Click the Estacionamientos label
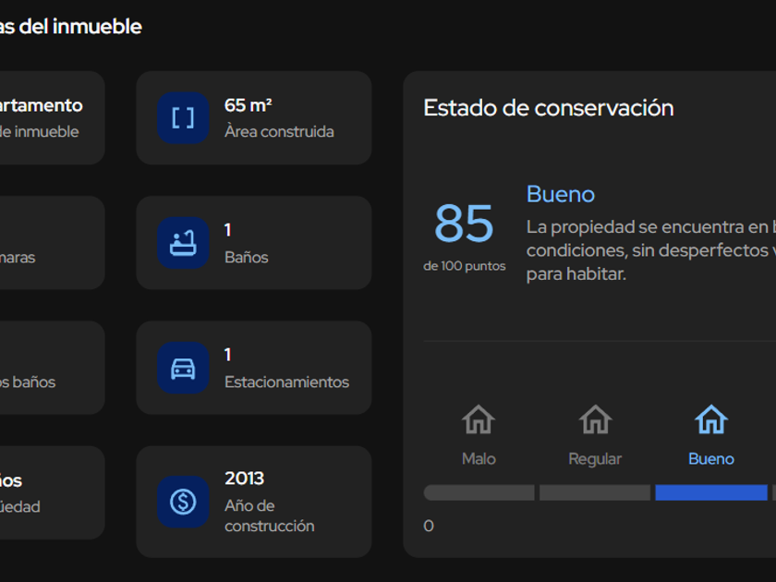 click(x=286, y=382)
